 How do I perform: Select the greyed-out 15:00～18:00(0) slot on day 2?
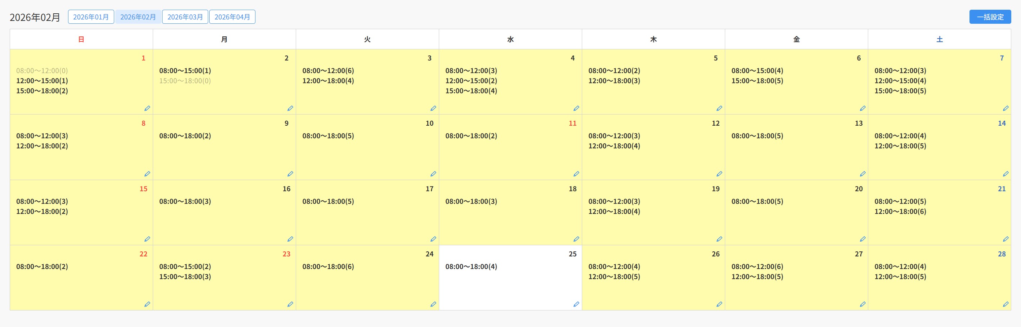(185, 81)
